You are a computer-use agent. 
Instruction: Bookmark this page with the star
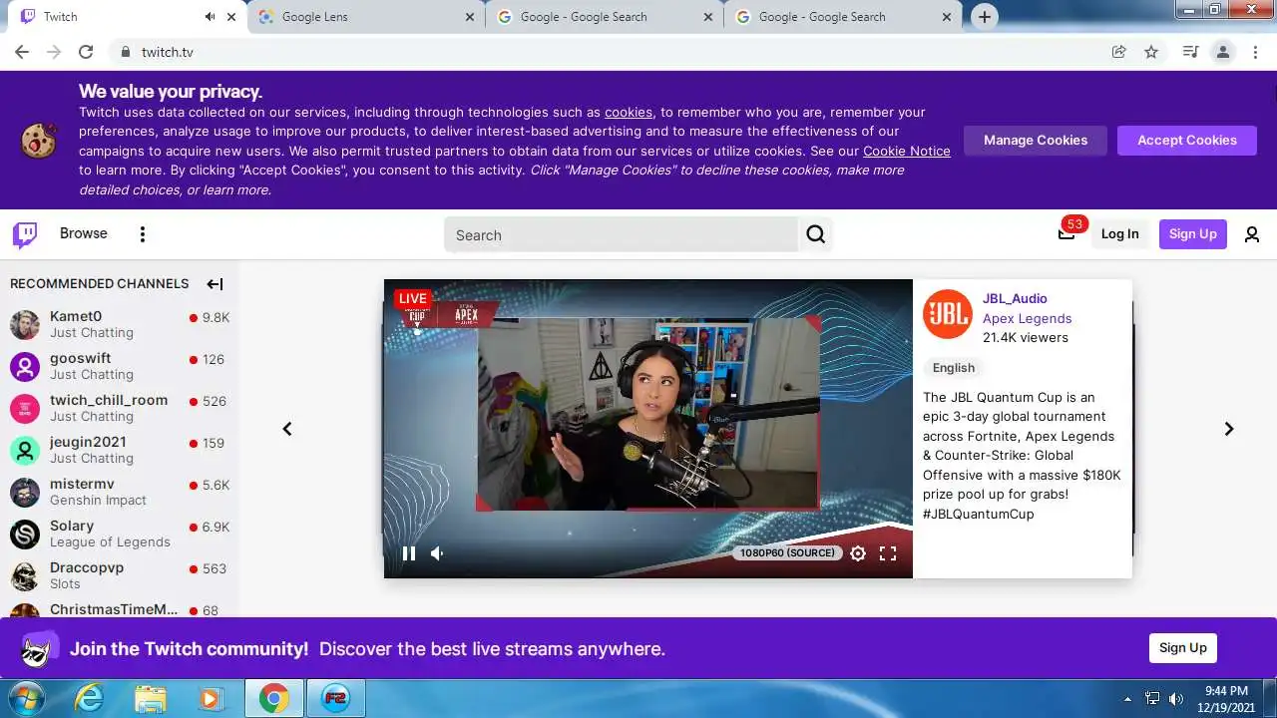[1151, 52]
